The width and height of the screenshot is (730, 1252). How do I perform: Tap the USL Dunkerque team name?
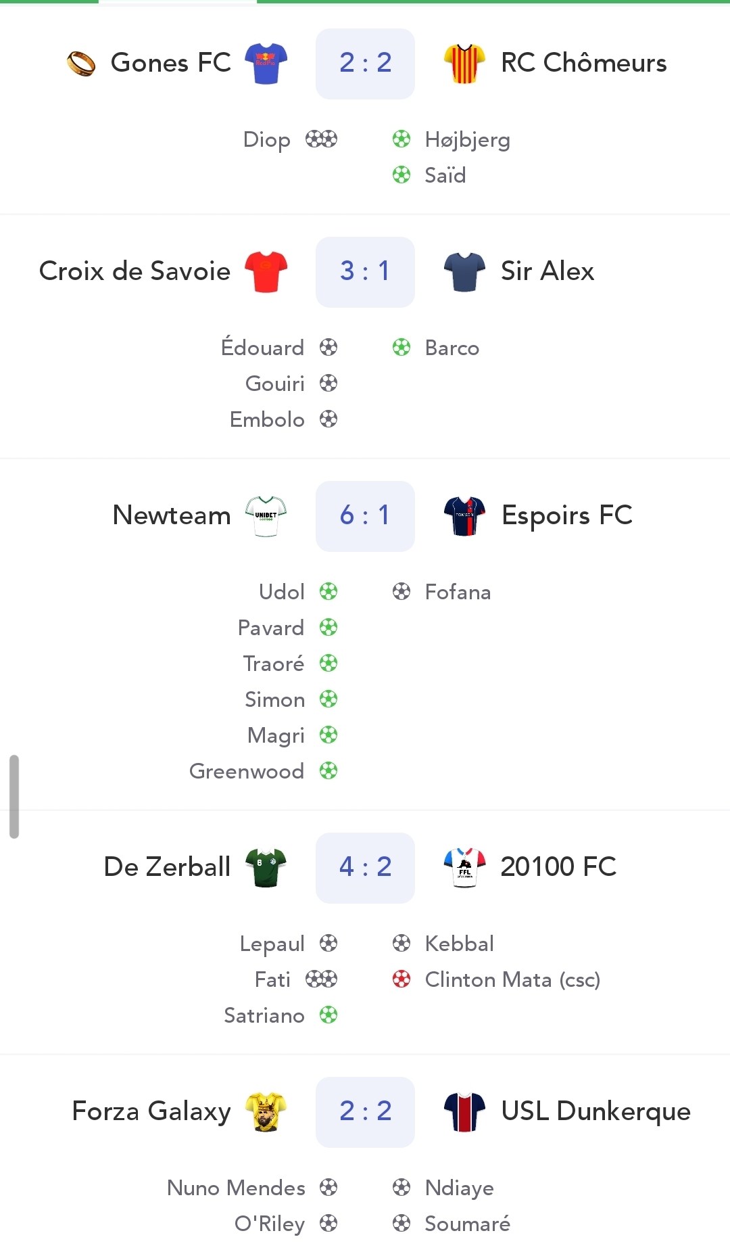click(595, 1111)
